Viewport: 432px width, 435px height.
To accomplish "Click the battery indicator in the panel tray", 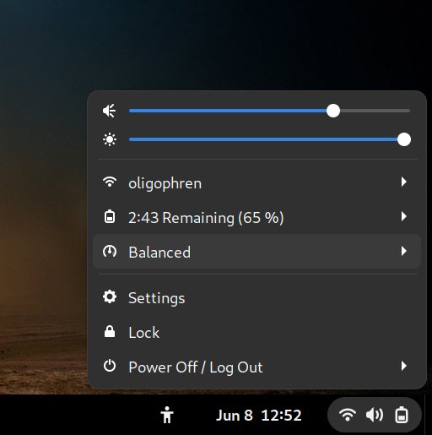I will 402,415.
